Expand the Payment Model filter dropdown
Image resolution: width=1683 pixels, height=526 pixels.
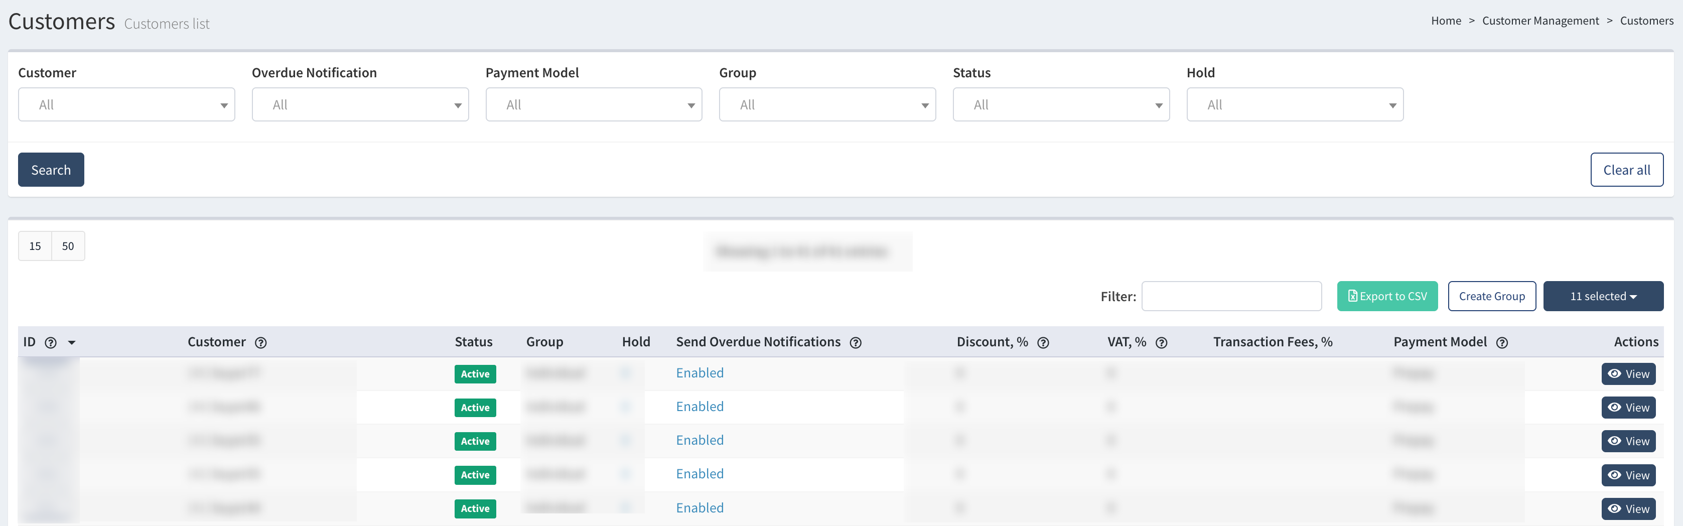pos(593,104)
